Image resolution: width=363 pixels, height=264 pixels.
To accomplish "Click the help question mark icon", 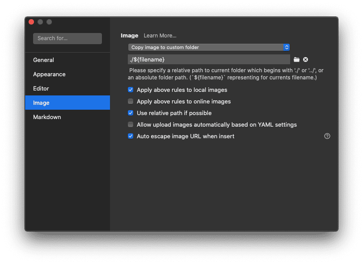I will 327,136.
